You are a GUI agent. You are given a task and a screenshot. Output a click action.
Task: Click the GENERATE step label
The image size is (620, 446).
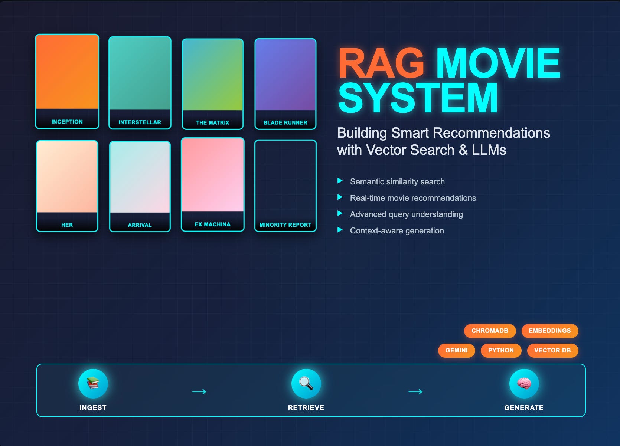(524, 407)
